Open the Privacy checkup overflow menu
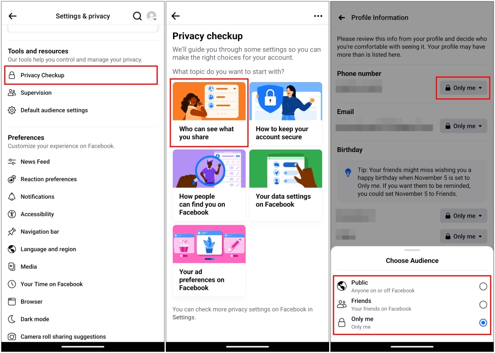This screenshot has width=495, height=353. pyautogui.click(x=318, y=16)
